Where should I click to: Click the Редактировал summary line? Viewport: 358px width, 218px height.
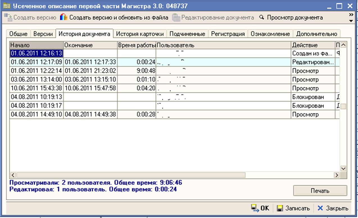click(93, 189)
